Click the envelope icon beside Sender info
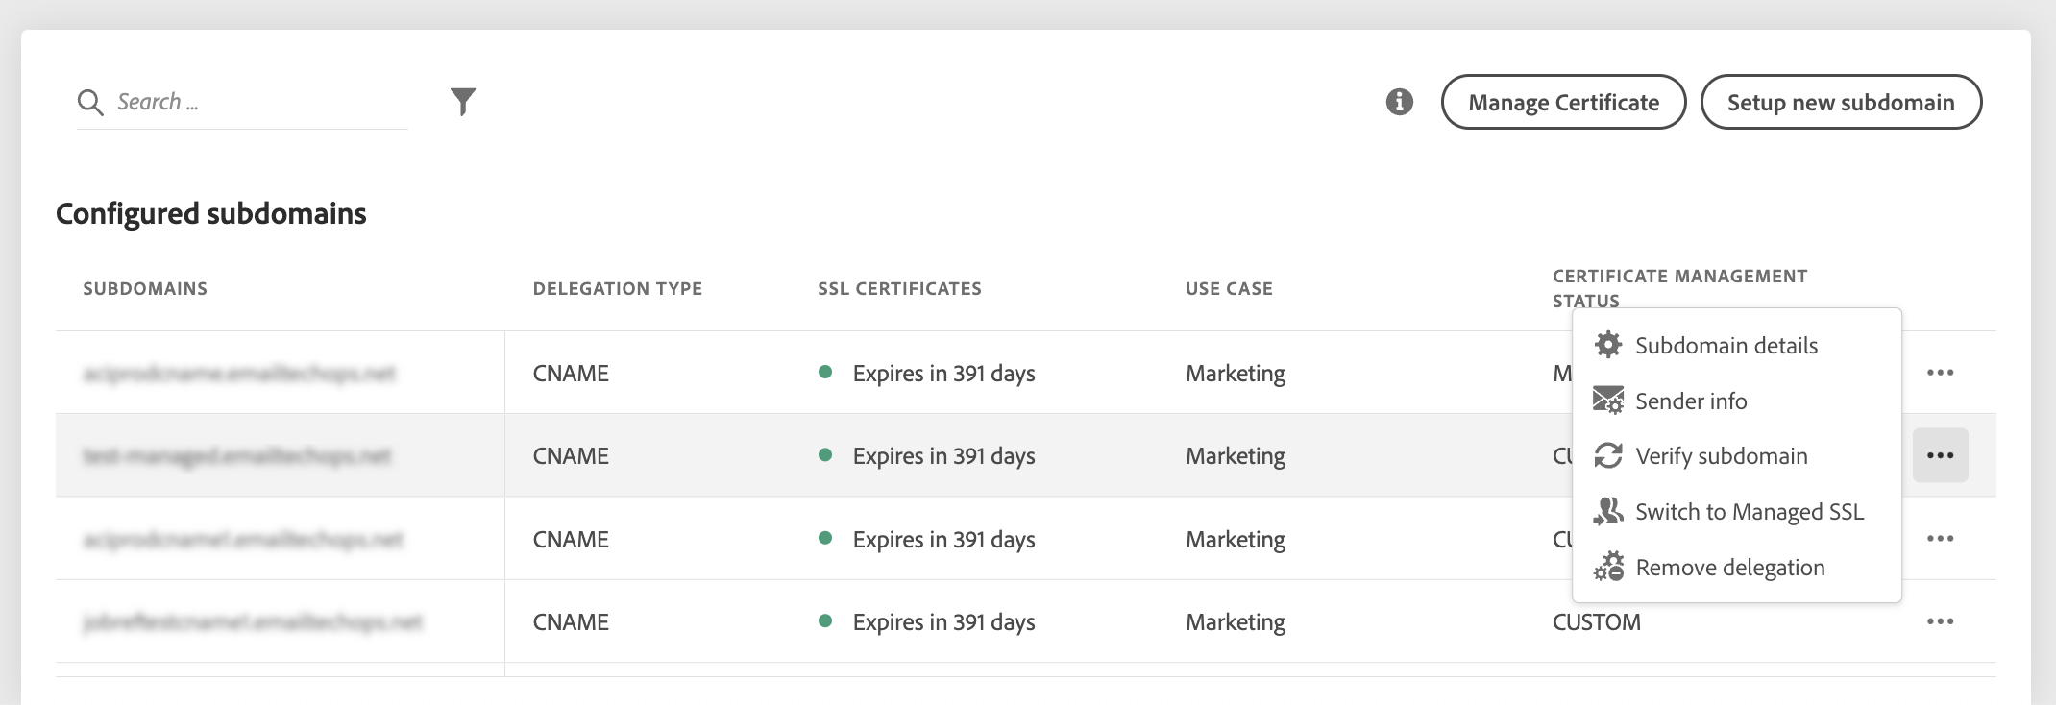Image resolution: width=2056 pixels, height=705 pixels. [x=1608, y=401]
